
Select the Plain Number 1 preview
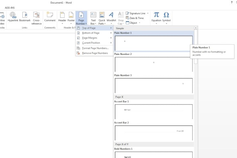click(154, 43)
